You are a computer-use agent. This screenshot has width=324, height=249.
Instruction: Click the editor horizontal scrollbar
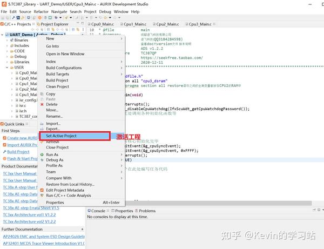click(x=219, y=203)
